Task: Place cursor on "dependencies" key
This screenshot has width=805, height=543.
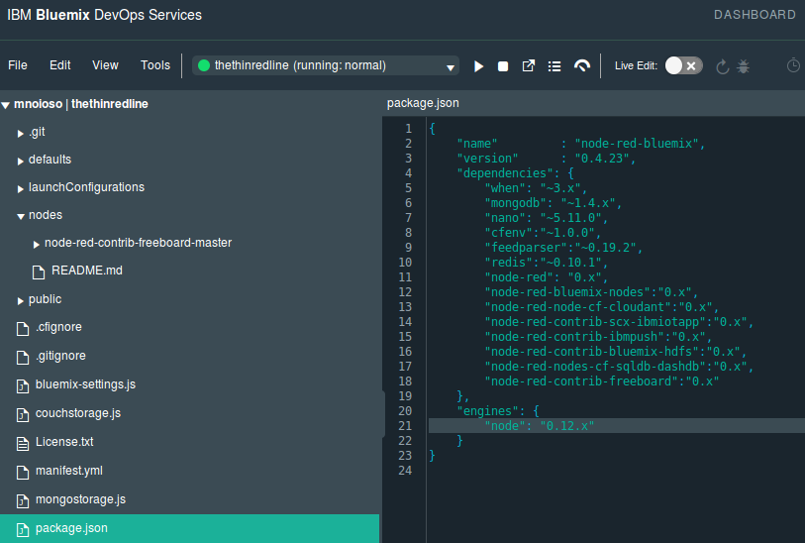Action: [504, 173]
